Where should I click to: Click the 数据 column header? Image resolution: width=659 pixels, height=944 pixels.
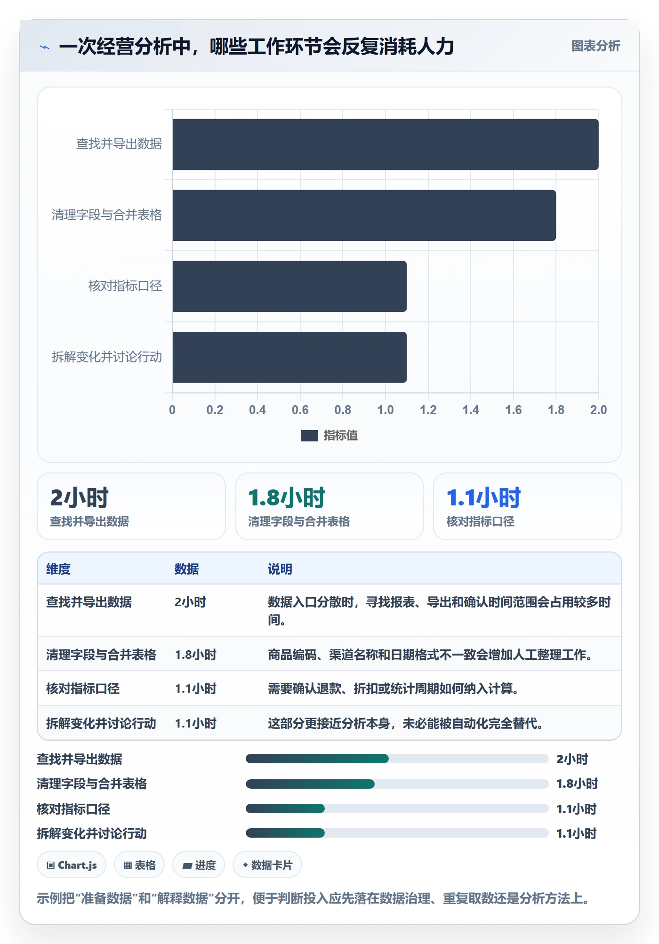point(186,569)
